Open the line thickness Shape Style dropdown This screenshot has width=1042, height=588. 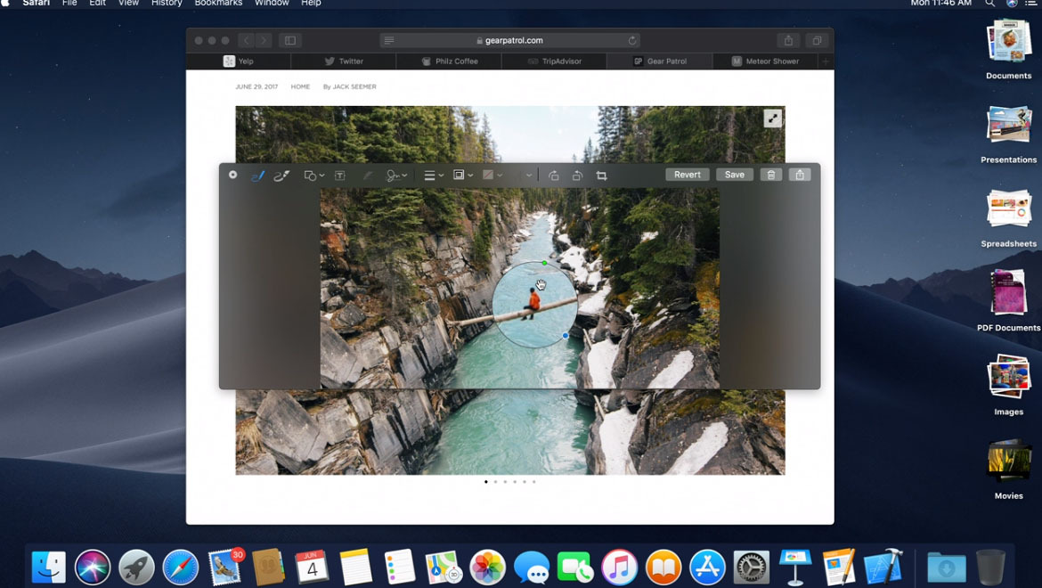click(434, 176)
